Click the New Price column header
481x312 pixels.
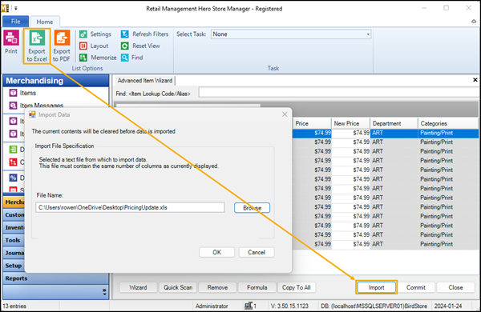point(350,123)
